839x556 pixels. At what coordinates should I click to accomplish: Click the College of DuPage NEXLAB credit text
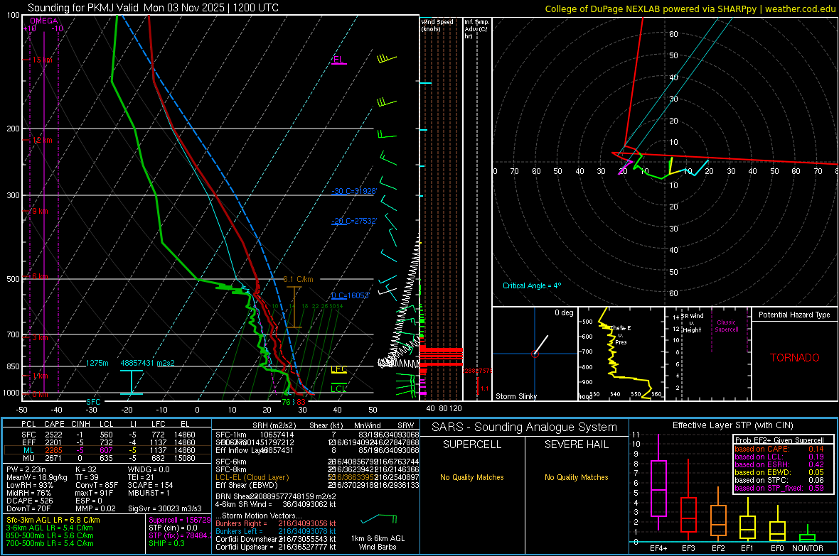[690, 9]
